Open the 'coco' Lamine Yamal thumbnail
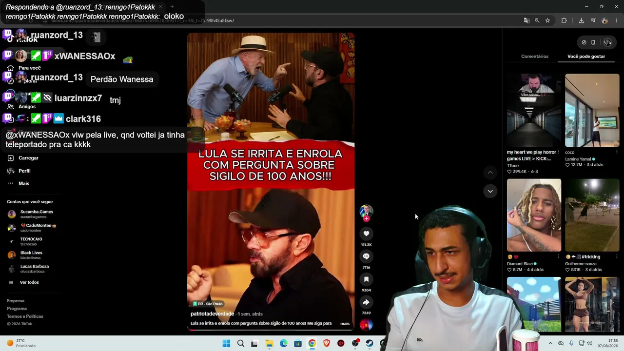Viewport: 624px width, 351px height. coord(592,110)
